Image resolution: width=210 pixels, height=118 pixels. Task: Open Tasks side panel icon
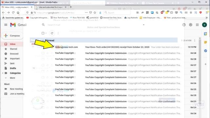click(x=205, y=51)
